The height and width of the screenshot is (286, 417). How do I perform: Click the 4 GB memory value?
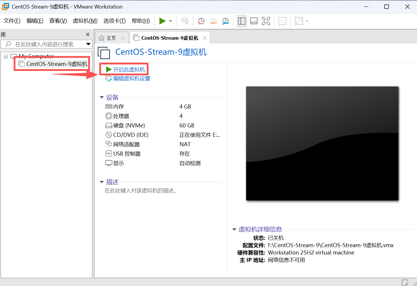point(185,107)
